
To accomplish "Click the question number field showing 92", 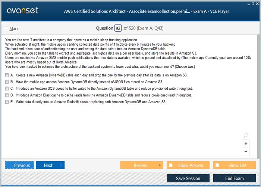I will [118, 28].
